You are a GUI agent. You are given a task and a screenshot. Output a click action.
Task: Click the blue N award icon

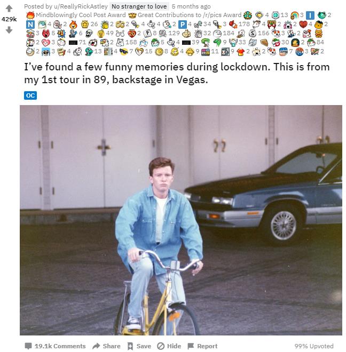[x=30, y=24]
